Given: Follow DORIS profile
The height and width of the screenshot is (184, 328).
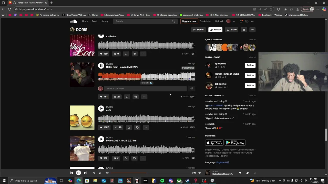Looking at the screenshot, I should (x=215, y=30).
